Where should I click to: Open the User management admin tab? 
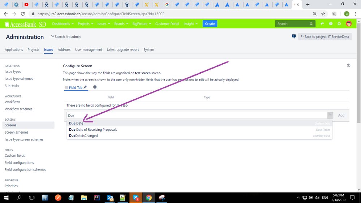(89, 49)
